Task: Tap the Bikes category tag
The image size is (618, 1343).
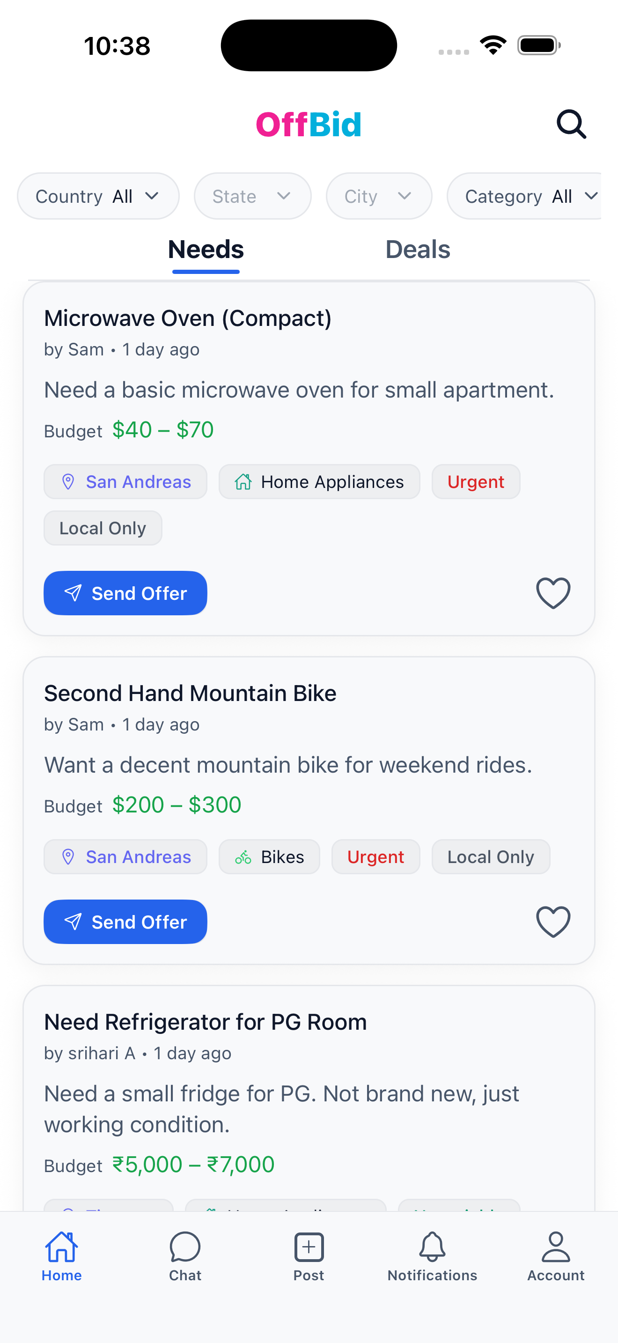Action: [269, 856]
